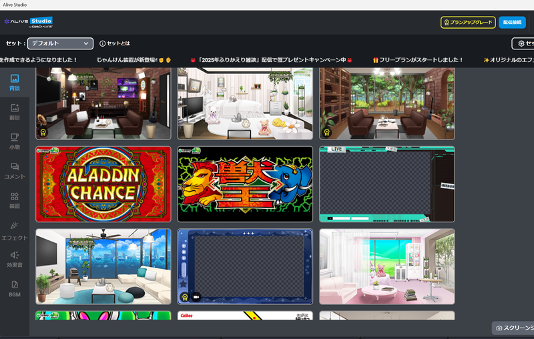The image size is (534, 339).
Task: Open the 小物 (props) sidebar tab
Action: click(x=14, y=141)
